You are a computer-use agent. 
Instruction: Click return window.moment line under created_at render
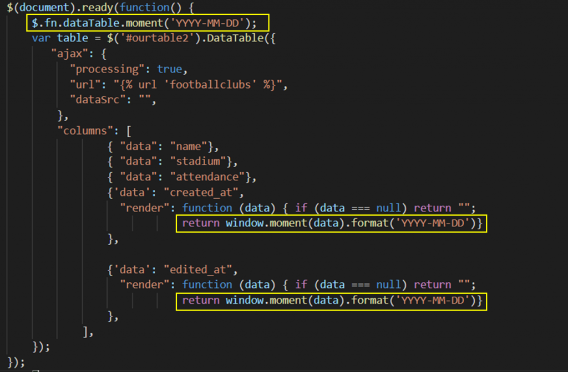[x=332, y=223]
